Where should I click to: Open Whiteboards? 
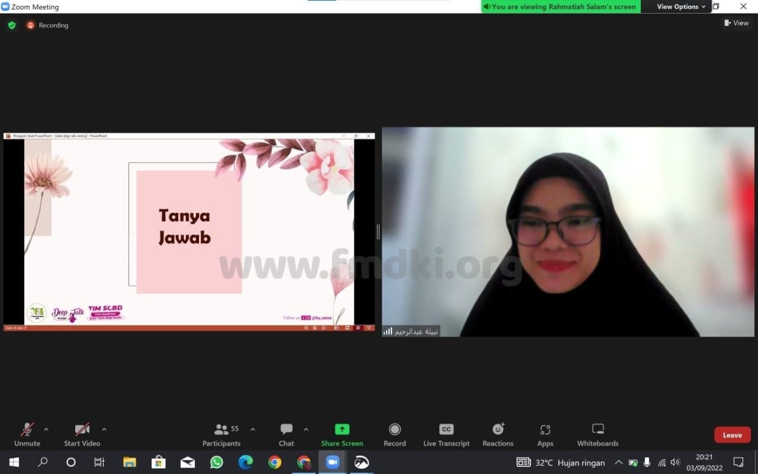pos(598,434)
